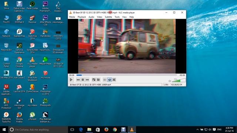
Task: Select Debut Video Capture desktop icon
Action: tap(19, 7)
